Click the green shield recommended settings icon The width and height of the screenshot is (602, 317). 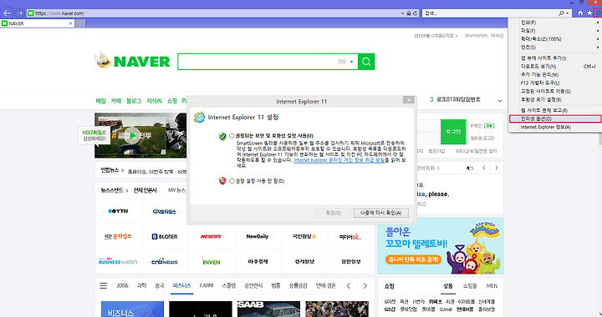click(222, 136)
